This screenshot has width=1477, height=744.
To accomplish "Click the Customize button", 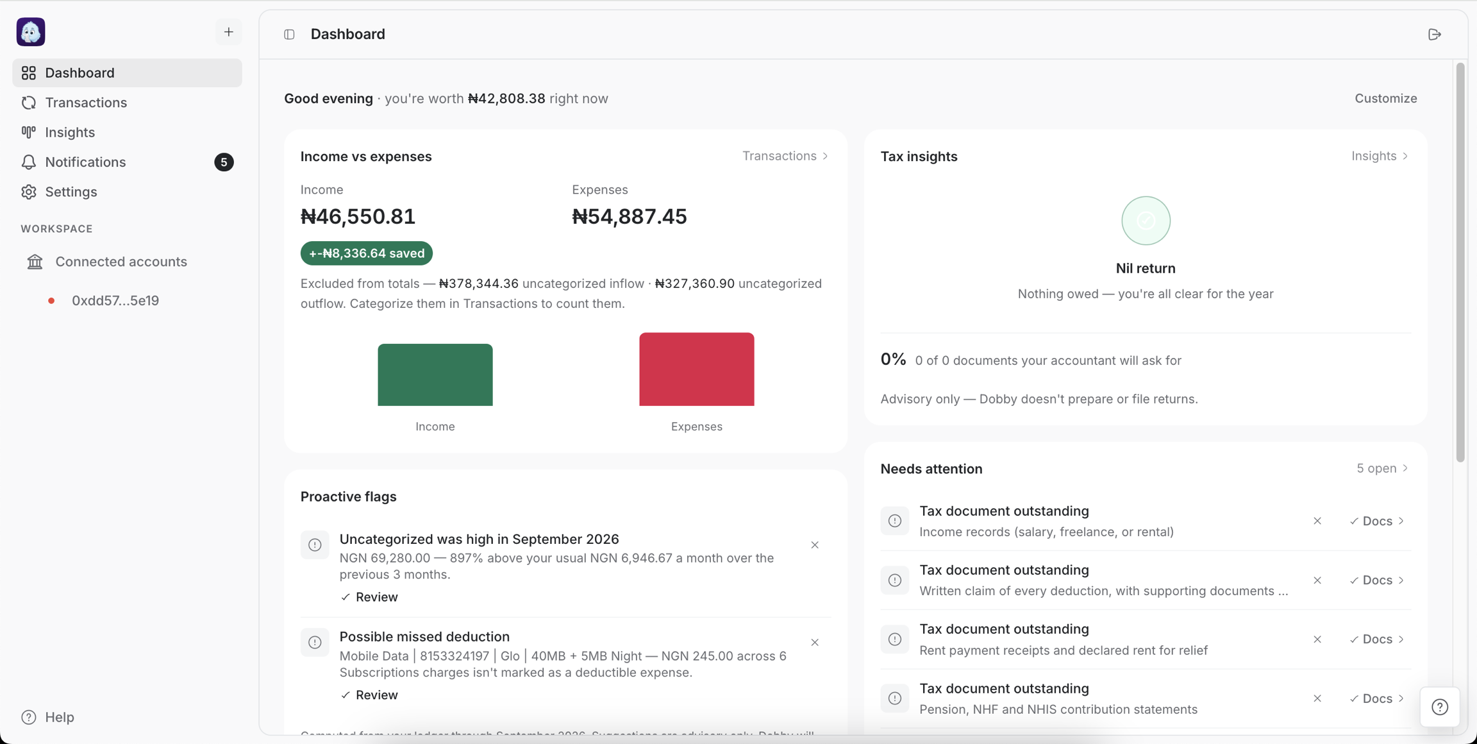I will click(x=1385, y=98).
